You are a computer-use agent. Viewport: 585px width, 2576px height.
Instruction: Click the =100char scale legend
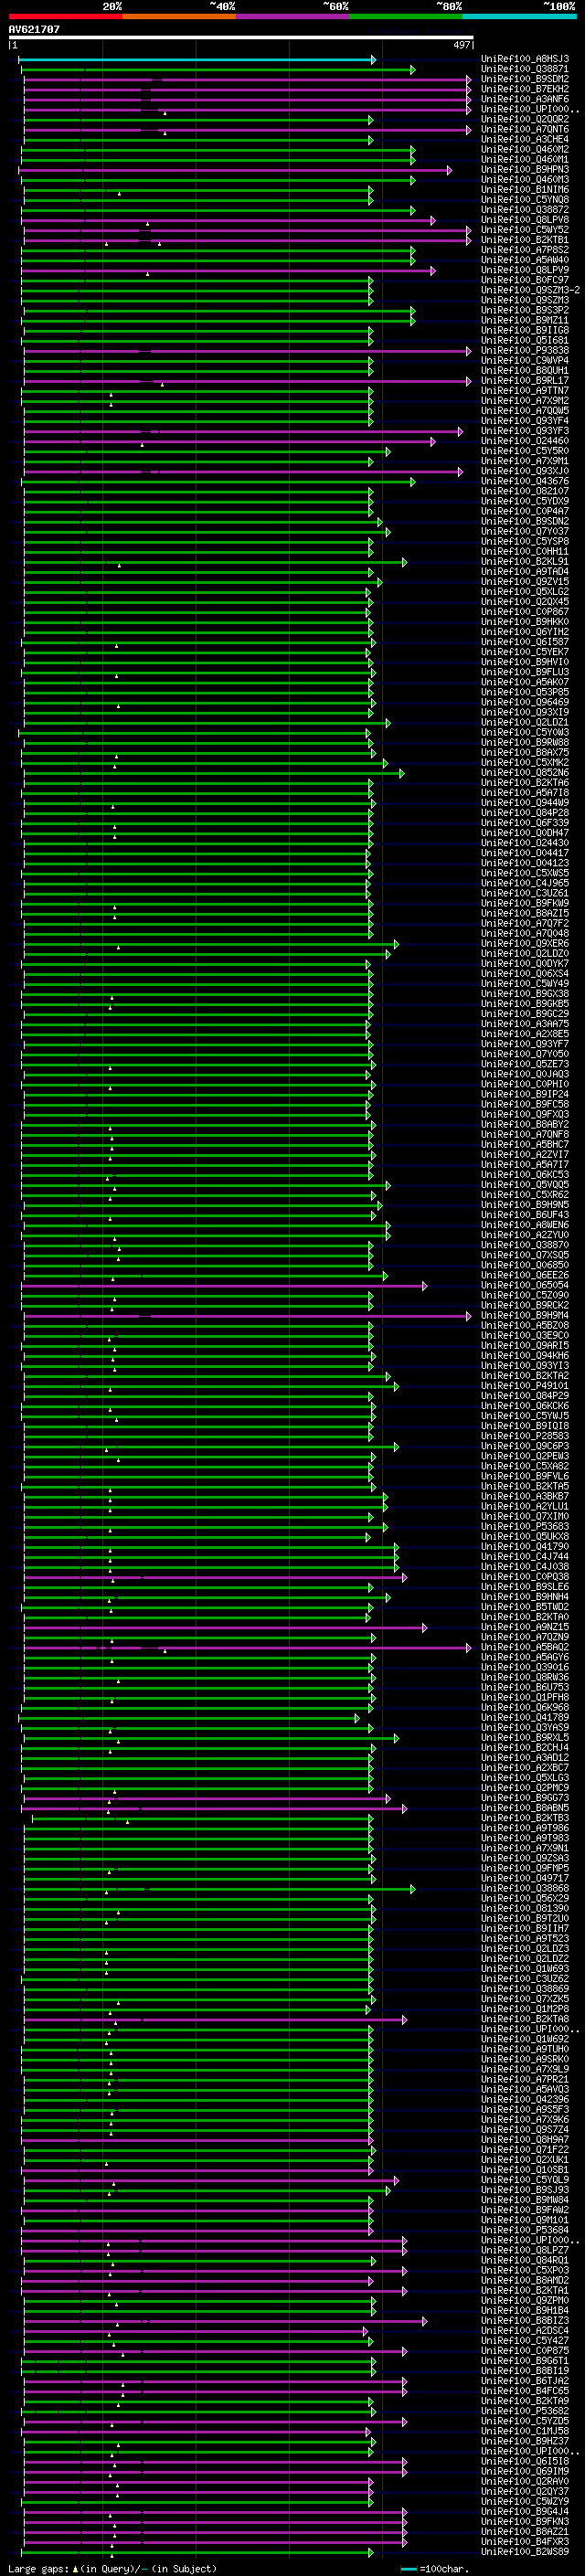[x=435, y=2569]
